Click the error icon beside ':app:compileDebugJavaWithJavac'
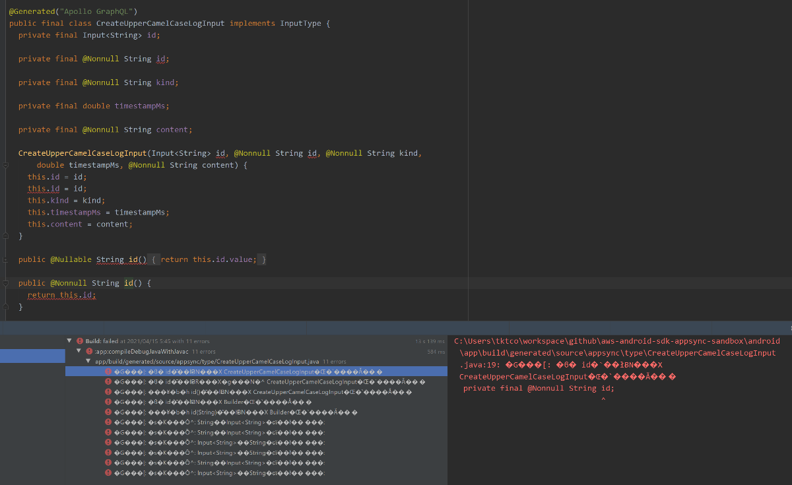 [x=89, y=352]
